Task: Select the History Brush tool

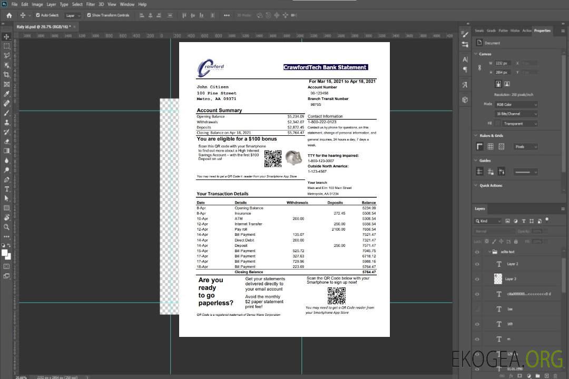Action: 6,132
